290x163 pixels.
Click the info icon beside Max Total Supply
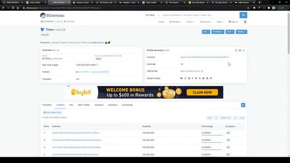click(x=97, y=65)
